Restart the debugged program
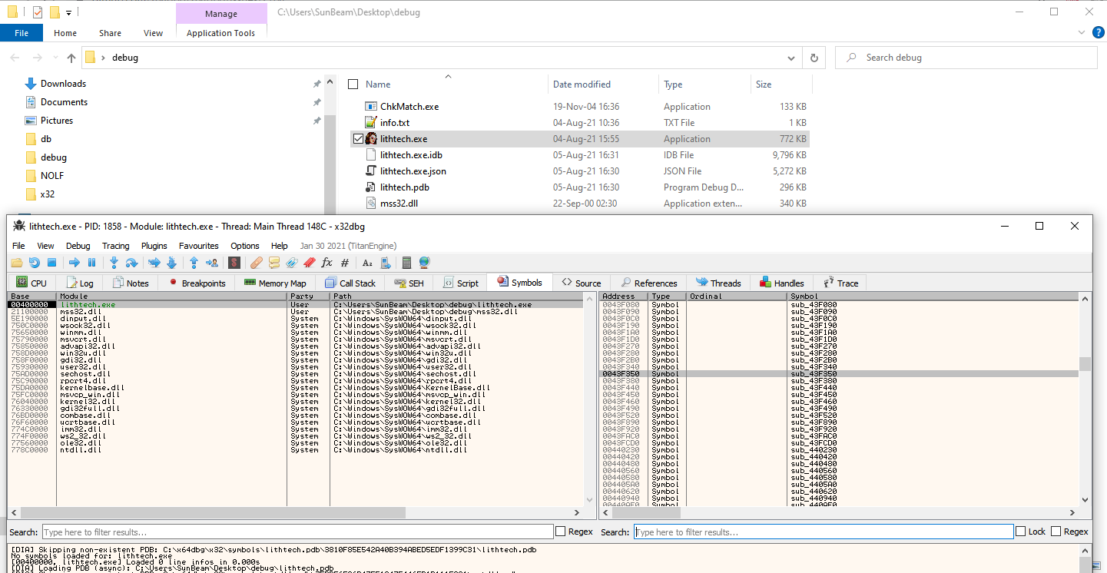Viewport: 1107px width, 573px height. pyautogui.click(x=35, y=262)
